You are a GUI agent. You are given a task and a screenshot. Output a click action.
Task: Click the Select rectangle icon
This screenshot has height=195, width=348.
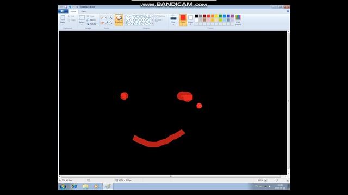[x=82, y=18]
